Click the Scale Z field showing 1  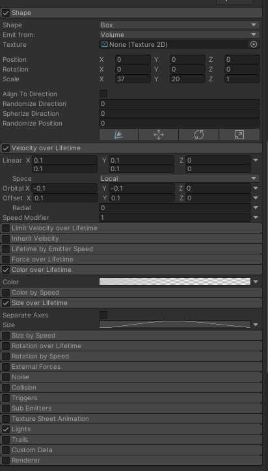pyautogui.click(x=242, y=79)
